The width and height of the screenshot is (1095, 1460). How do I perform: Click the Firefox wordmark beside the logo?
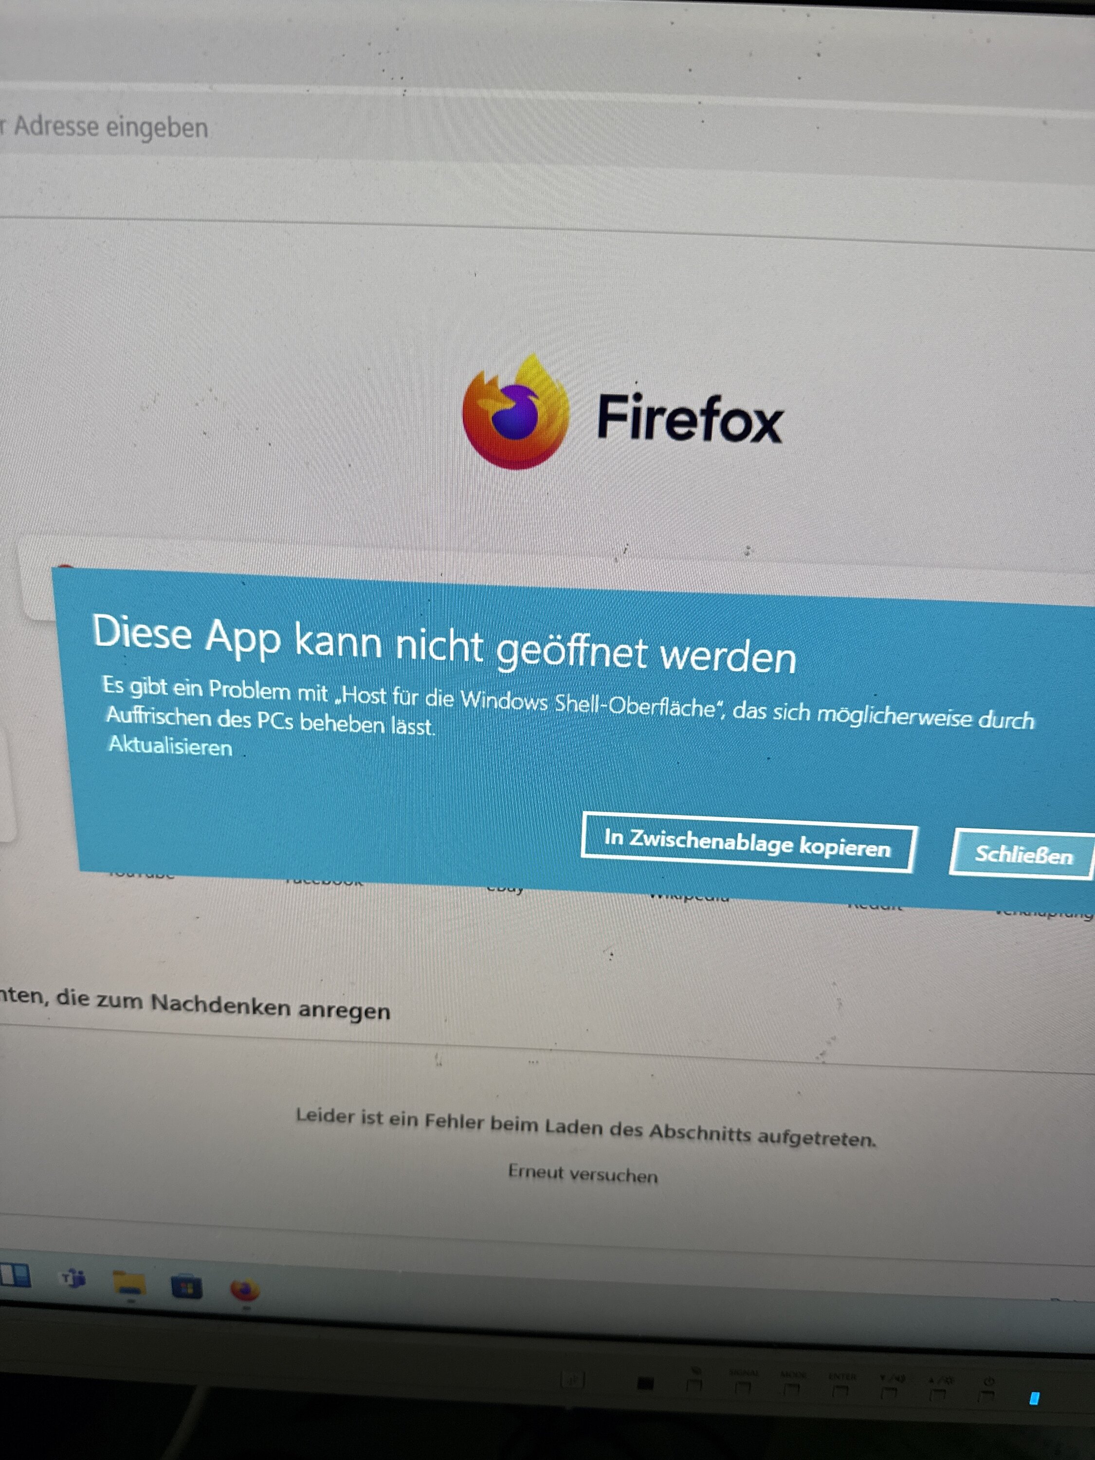(x=690, y=419)
